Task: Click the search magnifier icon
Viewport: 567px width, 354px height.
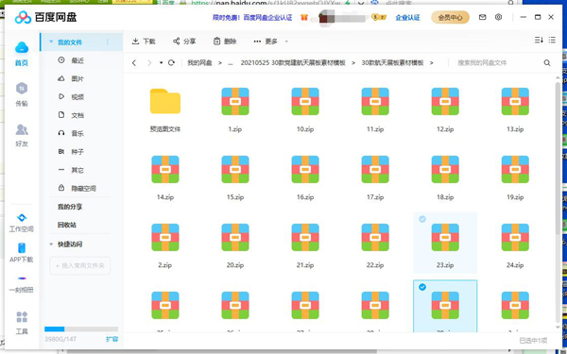Action: [x=547, y=63]
